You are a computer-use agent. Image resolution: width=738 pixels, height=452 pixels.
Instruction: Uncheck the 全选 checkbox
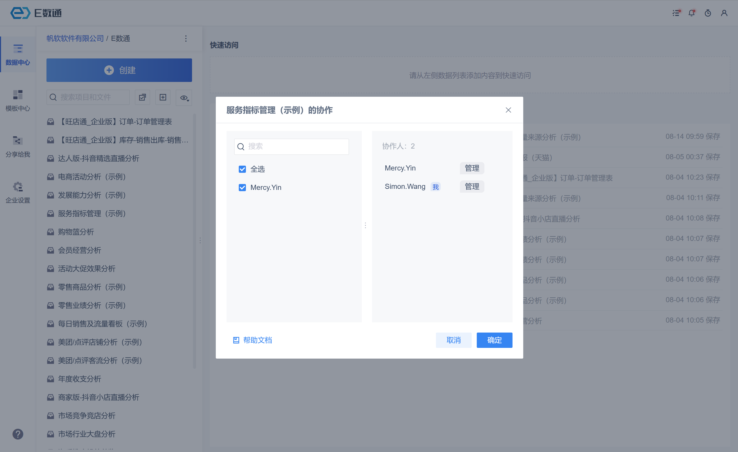tap(242, 169)
